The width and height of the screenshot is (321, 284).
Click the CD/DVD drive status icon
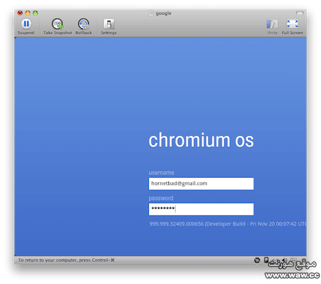pyautogui.click(x=257, y=260)
